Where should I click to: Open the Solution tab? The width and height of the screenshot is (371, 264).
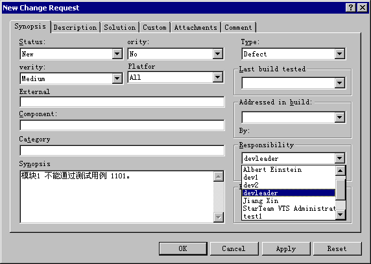(120, 27)
